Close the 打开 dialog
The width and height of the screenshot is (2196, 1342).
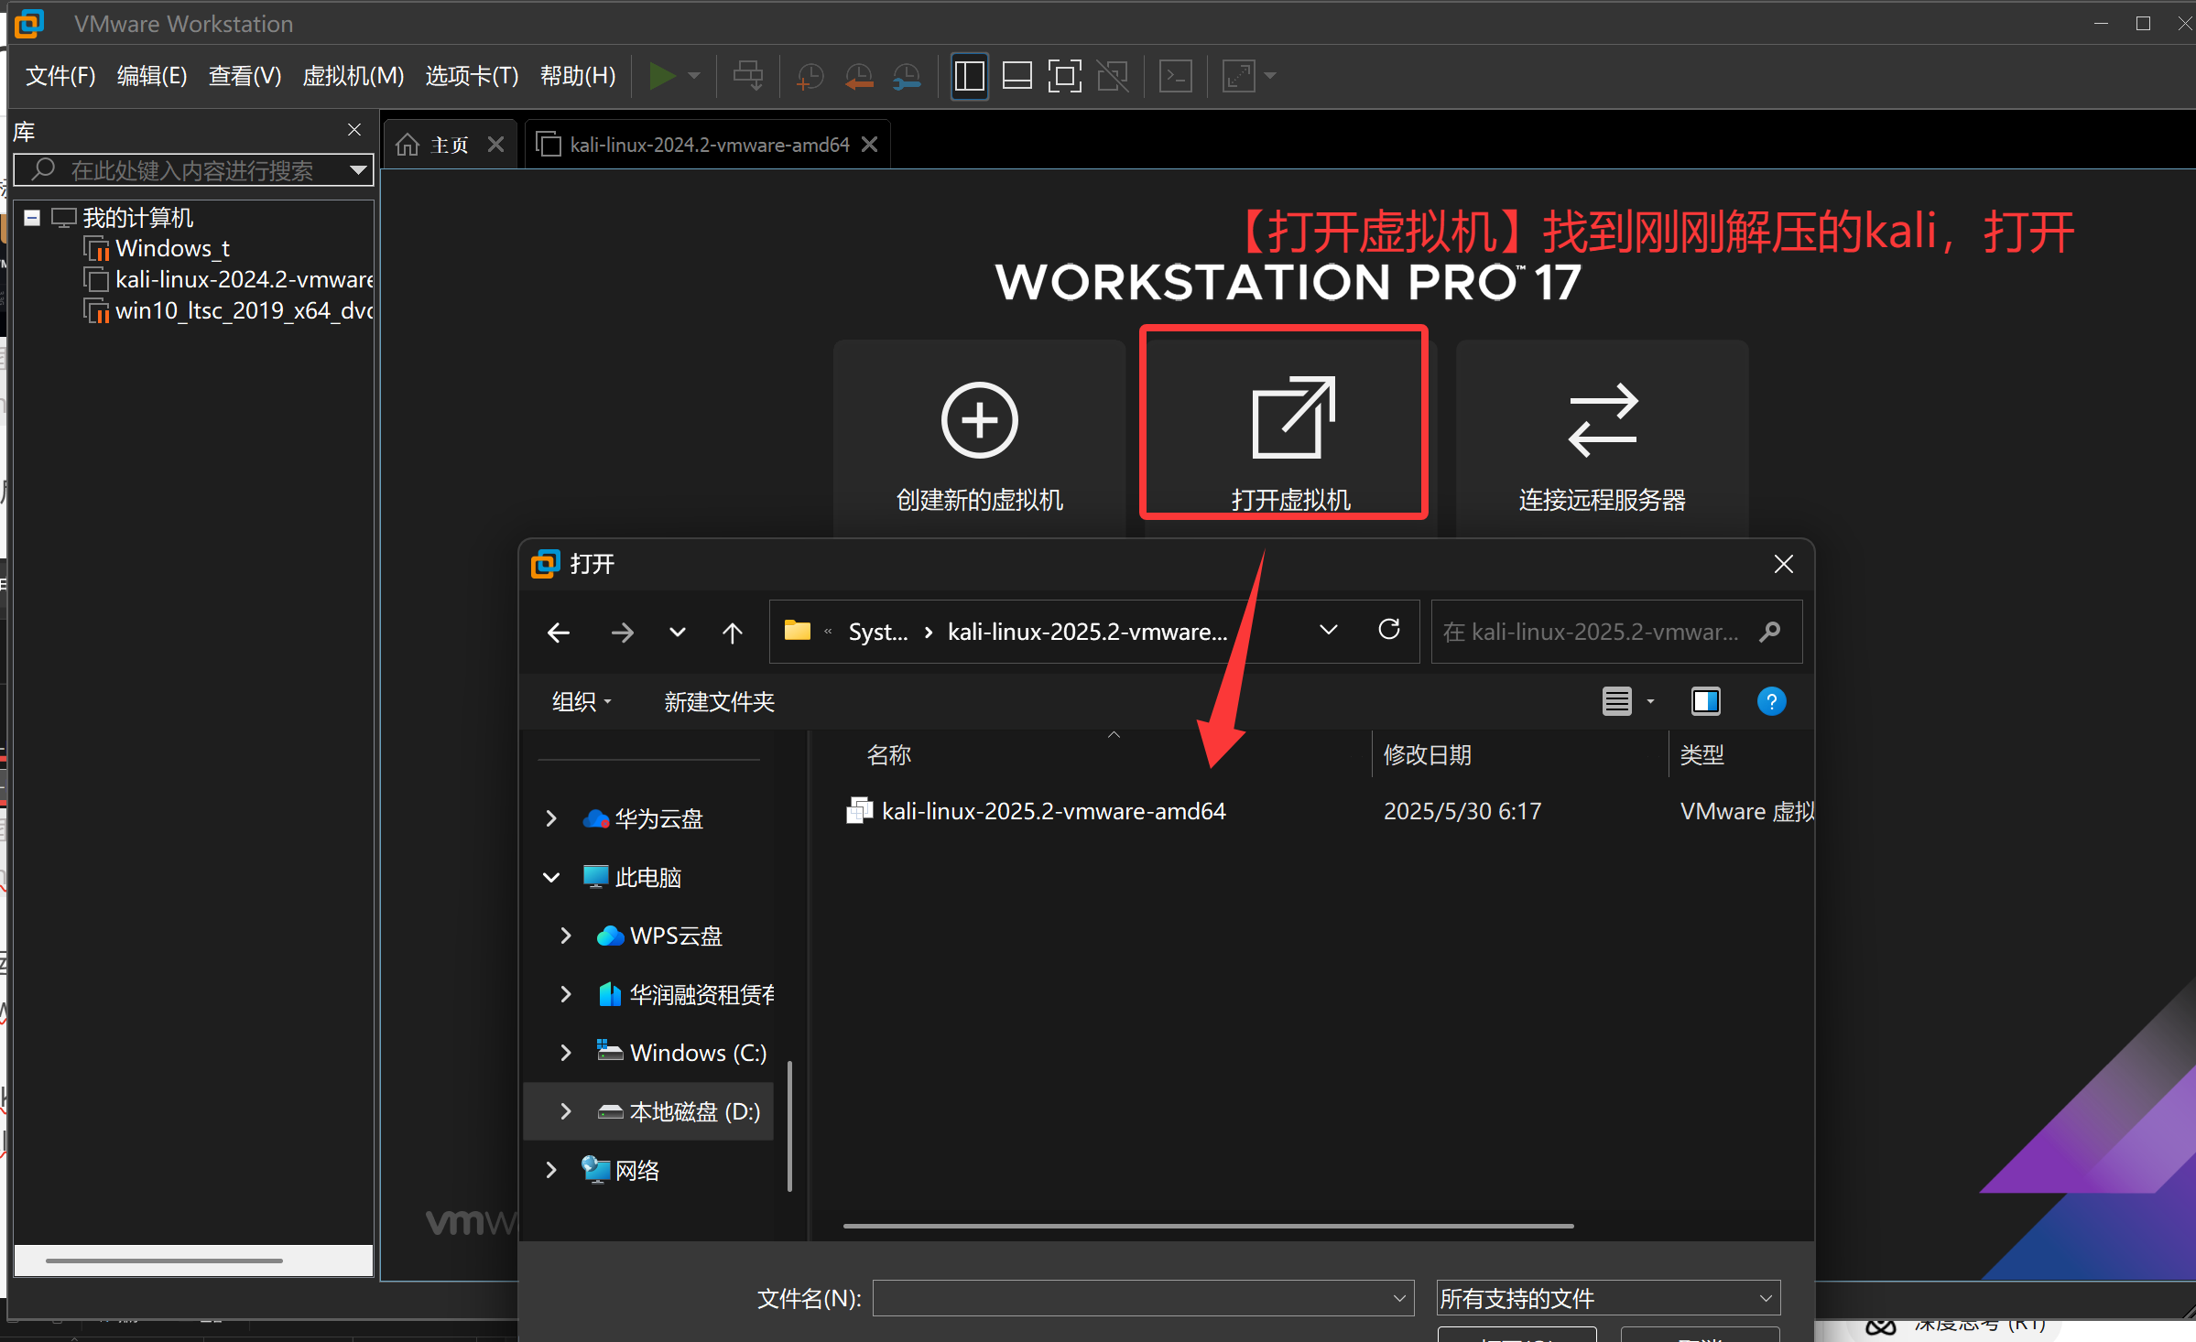pos(1783,564)
